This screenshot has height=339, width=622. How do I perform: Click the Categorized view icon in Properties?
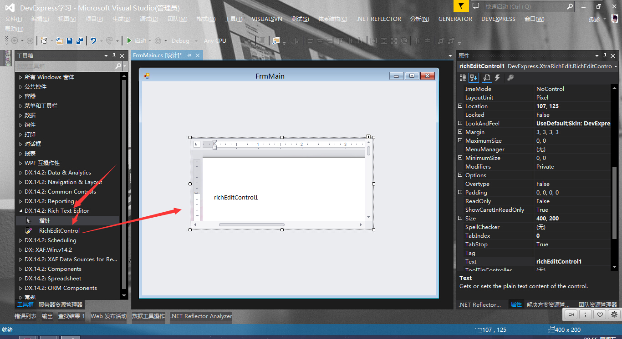pyautogui.click(x=463, y=78)
